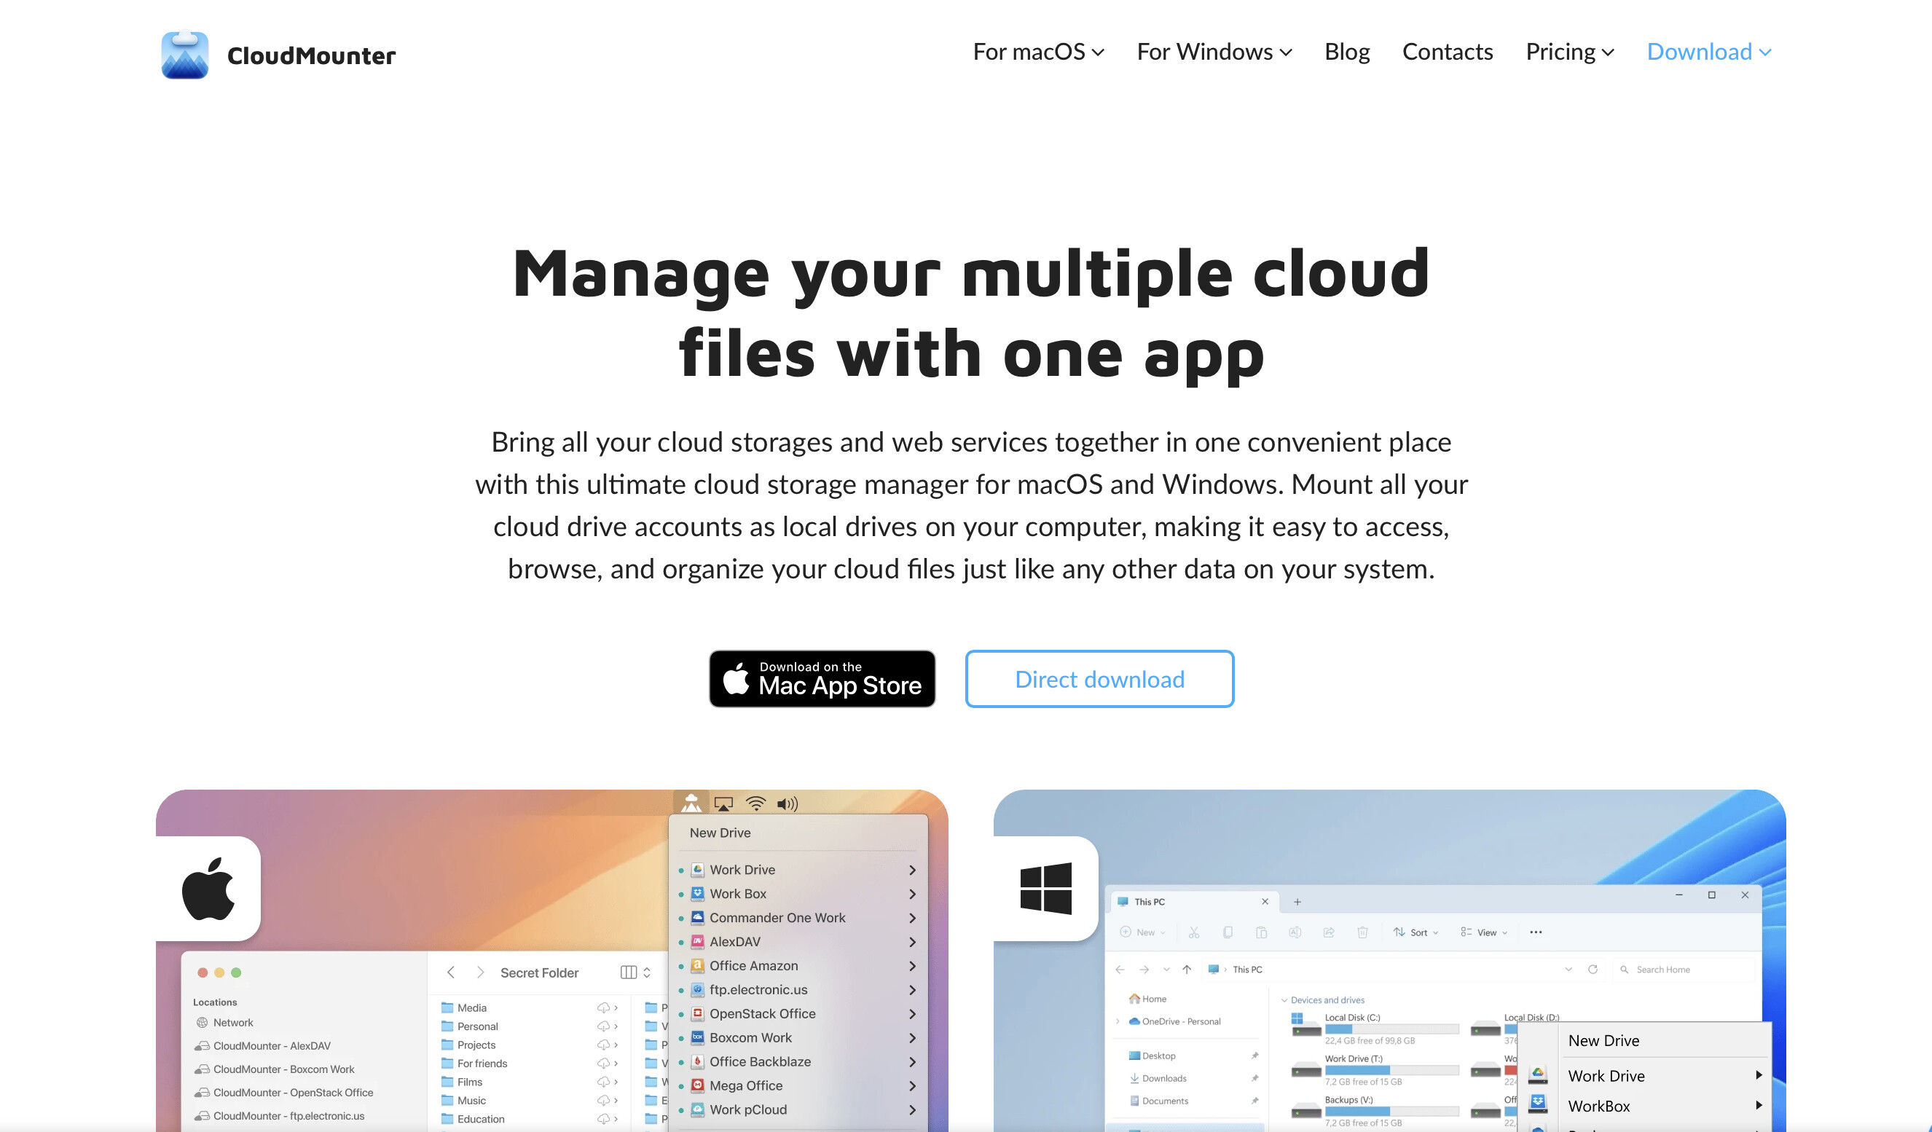Screen dimensions: 1932x1132
Task: Expand the For Windows dropdown
Action: [1214, 52]
